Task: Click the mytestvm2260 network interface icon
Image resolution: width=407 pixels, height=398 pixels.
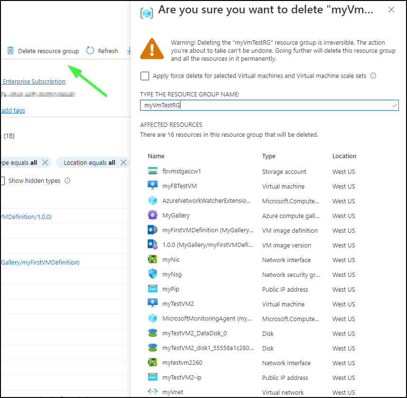Action: tap(152, 362)
